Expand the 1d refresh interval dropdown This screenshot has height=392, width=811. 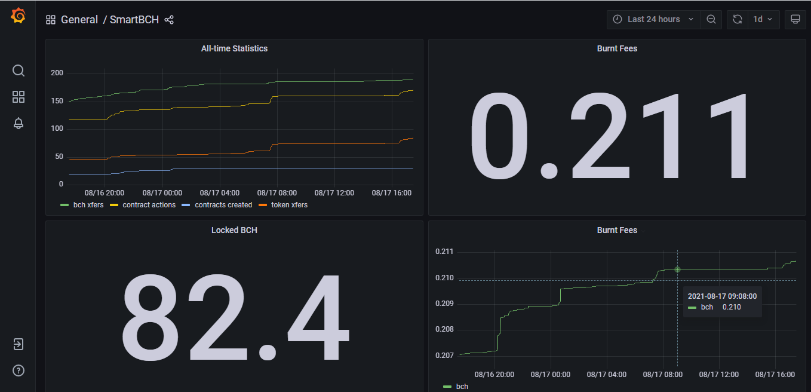click(x=763, y=19)
